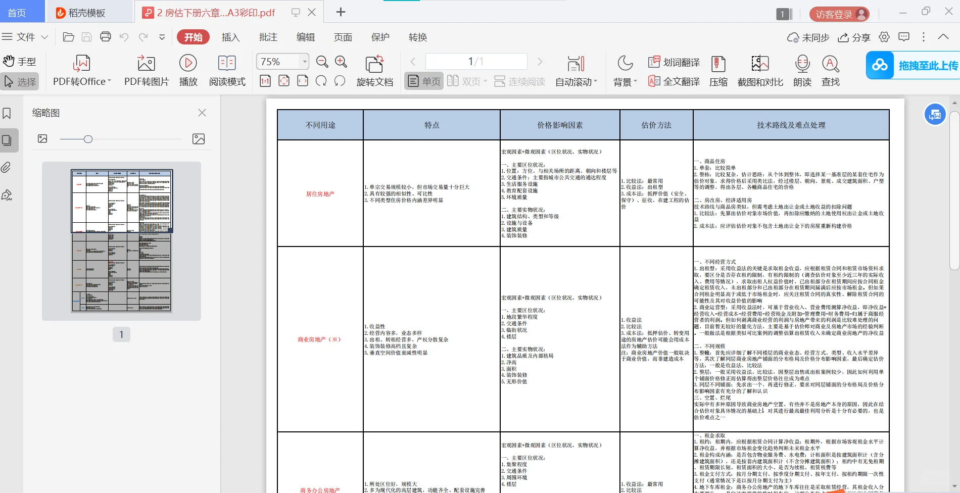Shrink thumbnails with the small image icon
The height and width of the screenshot is (493, 960).
pyautogui.click(x=42, y=139)
